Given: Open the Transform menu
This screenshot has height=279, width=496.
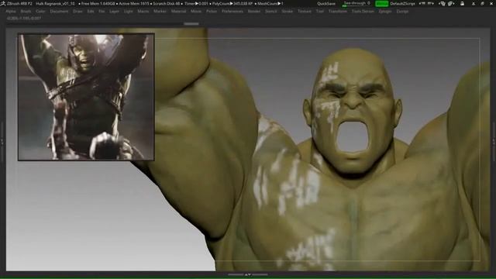Looking at the screenshot, I should click(338, 11).
